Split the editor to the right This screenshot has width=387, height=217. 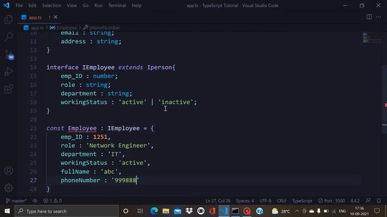point(369,17)
